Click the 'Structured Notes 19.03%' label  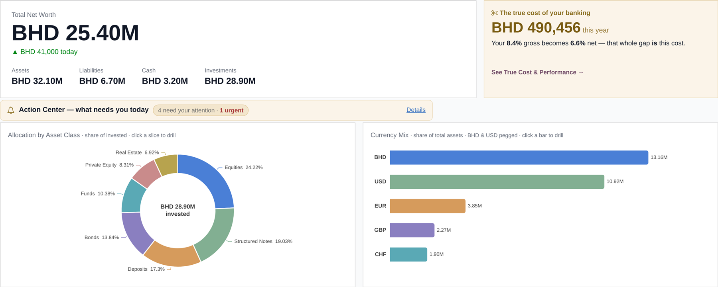[x=263, y=241]
